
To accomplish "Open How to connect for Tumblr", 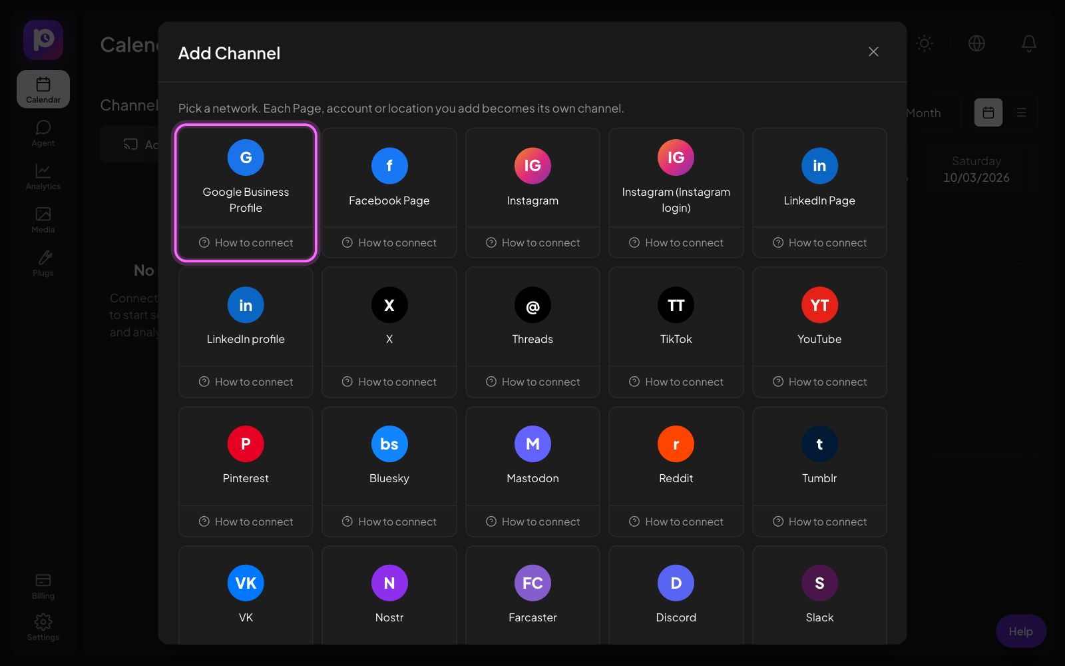I will click(x=819, y=521).
